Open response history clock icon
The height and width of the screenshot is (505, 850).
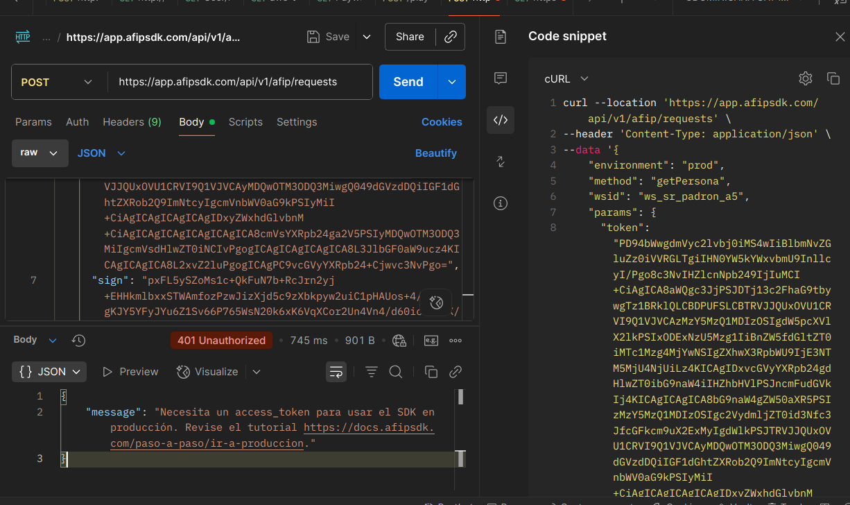(79, 340)
